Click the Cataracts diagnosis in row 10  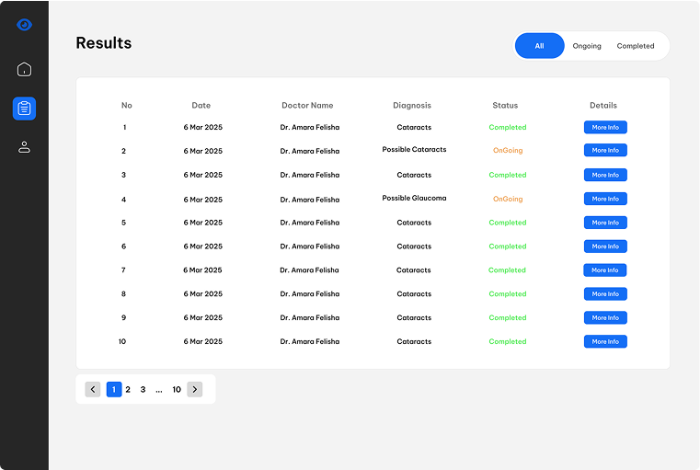[x=414, y=341]
